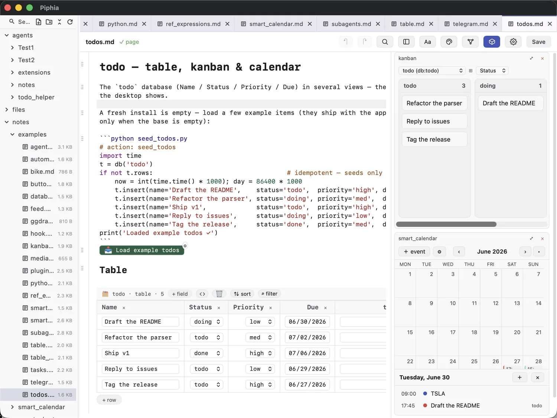Remove the Due column with its x
The width and height of the screenshot is (557, 418).
click(x=325, y=308)
